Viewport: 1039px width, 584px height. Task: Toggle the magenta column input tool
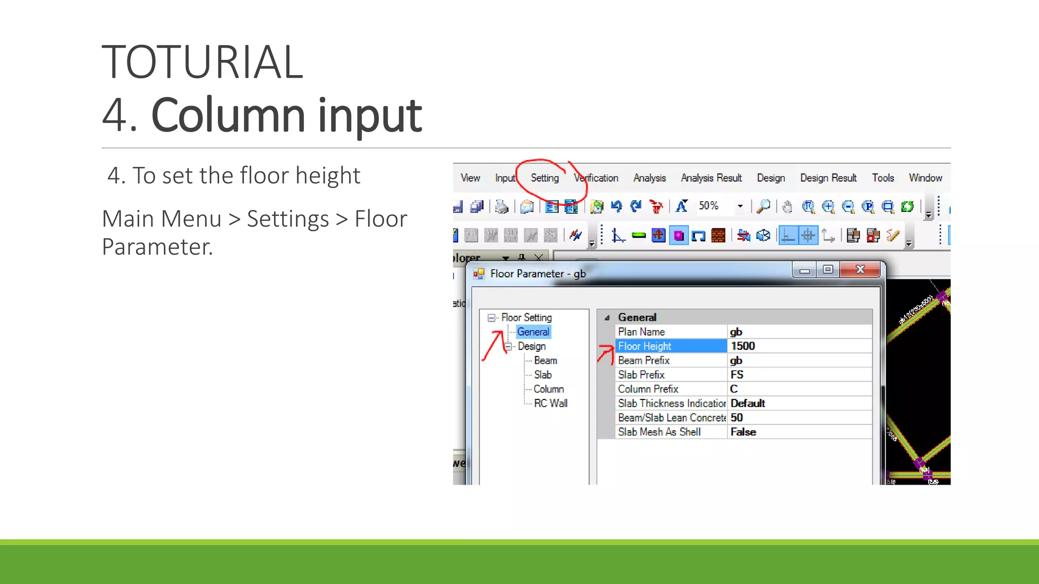(x=678, y=235)
